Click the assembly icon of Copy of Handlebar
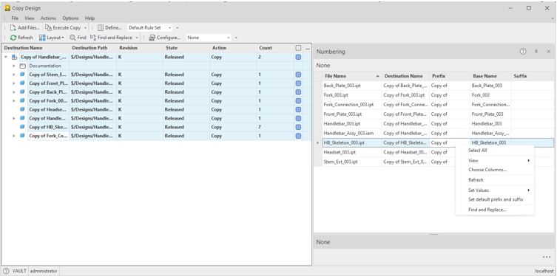The height and width of the screenshot is (276, 557). (14, 57)
